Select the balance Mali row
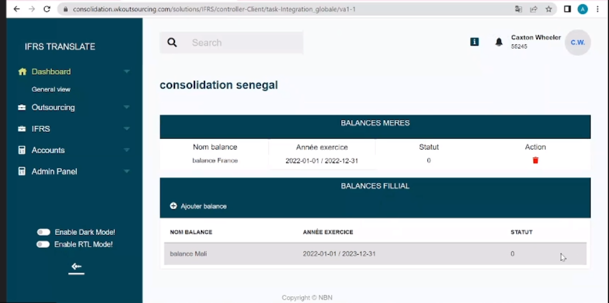Image resolution: width=609 pixels, height=303 pixels. (x=308, y=253)
